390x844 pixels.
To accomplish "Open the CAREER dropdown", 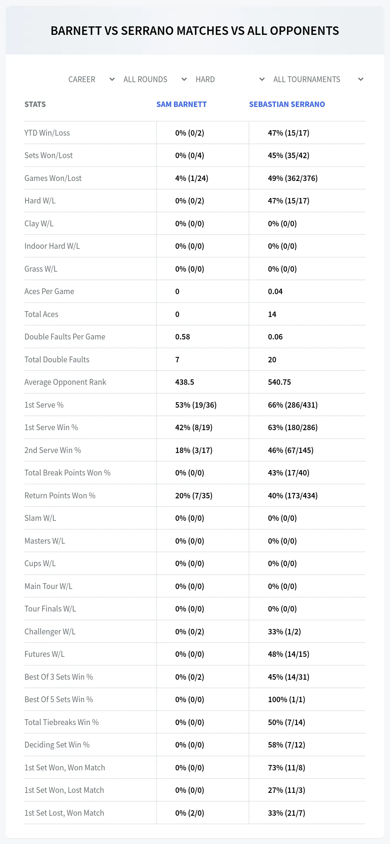I will [91, 79].
